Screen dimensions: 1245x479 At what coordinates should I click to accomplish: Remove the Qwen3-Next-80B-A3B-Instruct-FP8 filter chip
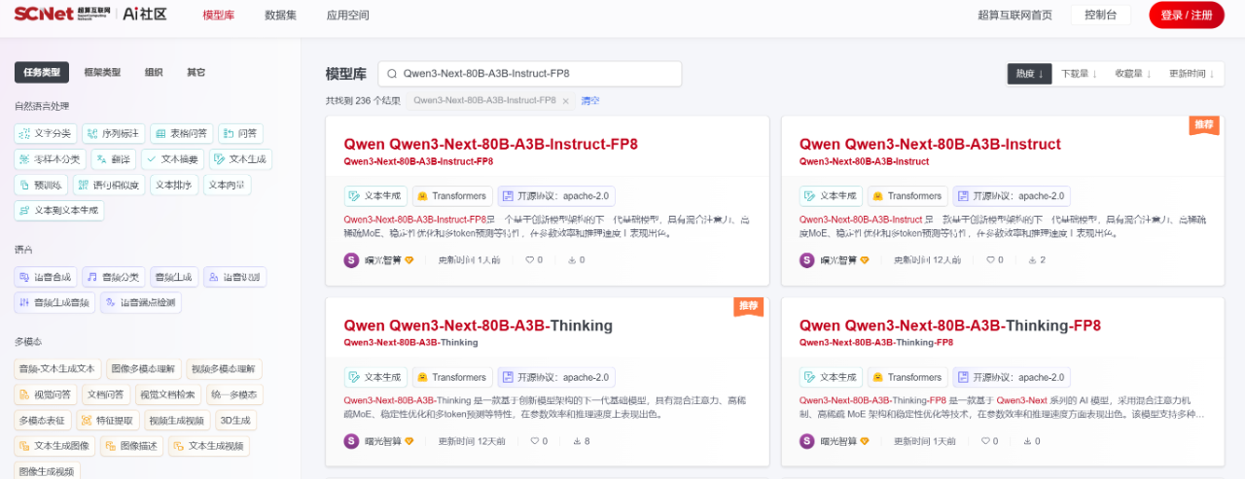point(565,100)
